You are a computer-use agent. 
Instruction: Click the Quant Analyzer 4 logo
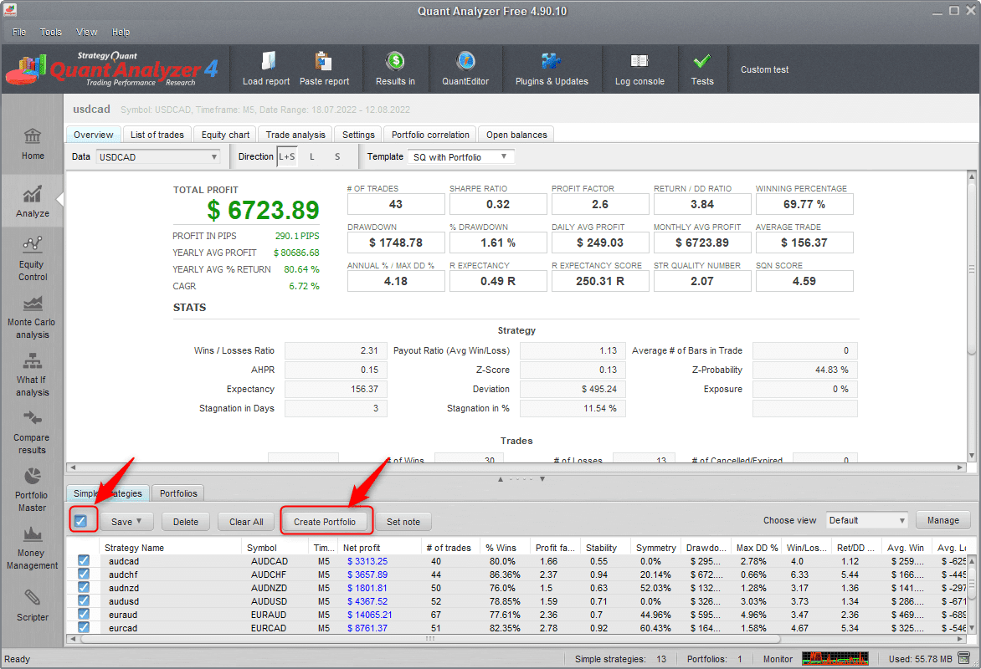pos(113,69)
